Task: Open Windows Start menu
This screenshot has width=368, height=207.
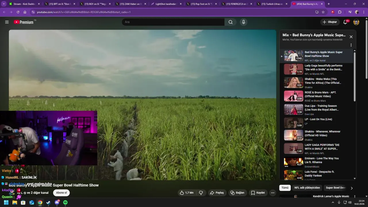Action: [x=6, y=202]
